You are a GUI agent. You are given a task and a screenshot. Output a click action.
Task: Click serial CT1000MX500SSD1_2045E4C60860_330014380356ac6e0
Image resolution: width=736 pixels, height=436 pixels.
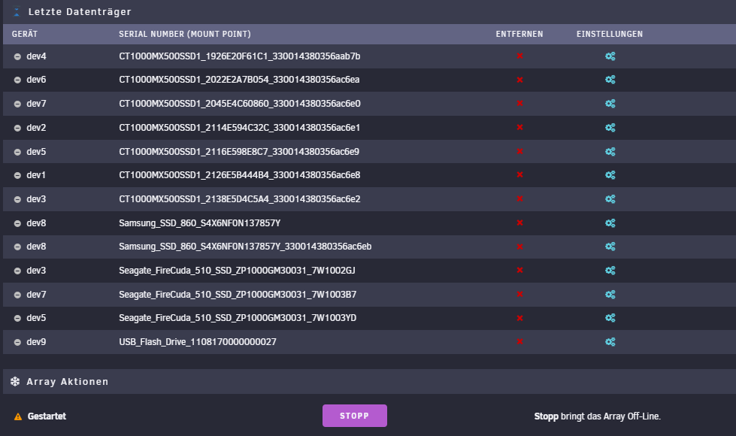[x=239, y=104]
